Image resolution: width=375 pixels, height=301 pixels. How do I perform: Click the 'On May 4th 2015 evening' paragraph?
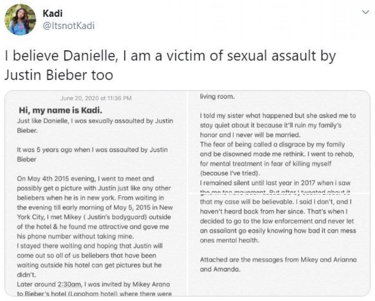click(x=94, y=208)
